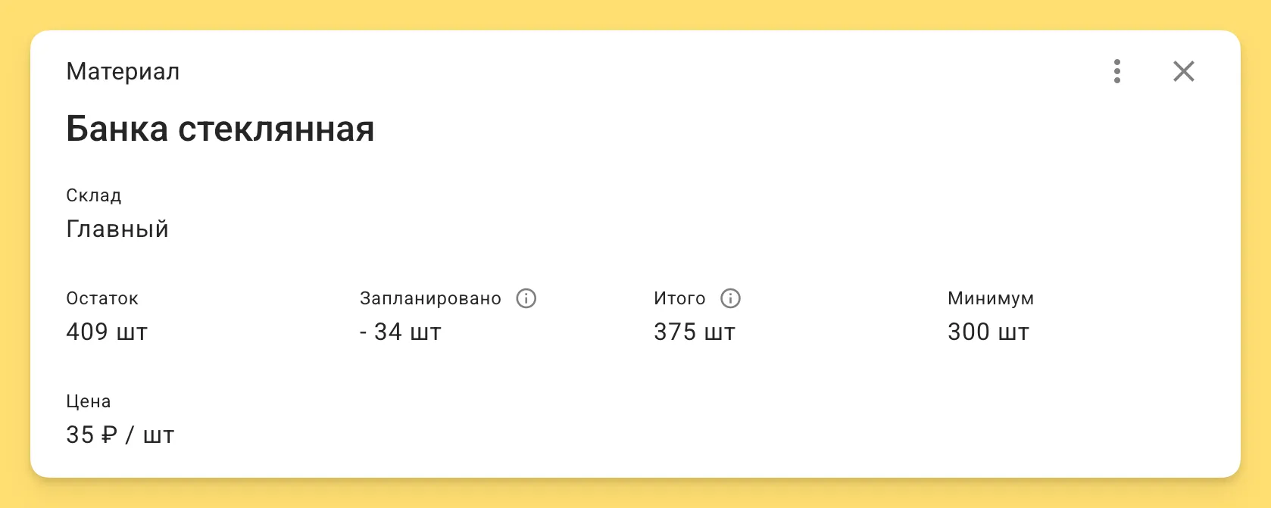Click the Минимум value 300 шт

click(x=988, y=332)
